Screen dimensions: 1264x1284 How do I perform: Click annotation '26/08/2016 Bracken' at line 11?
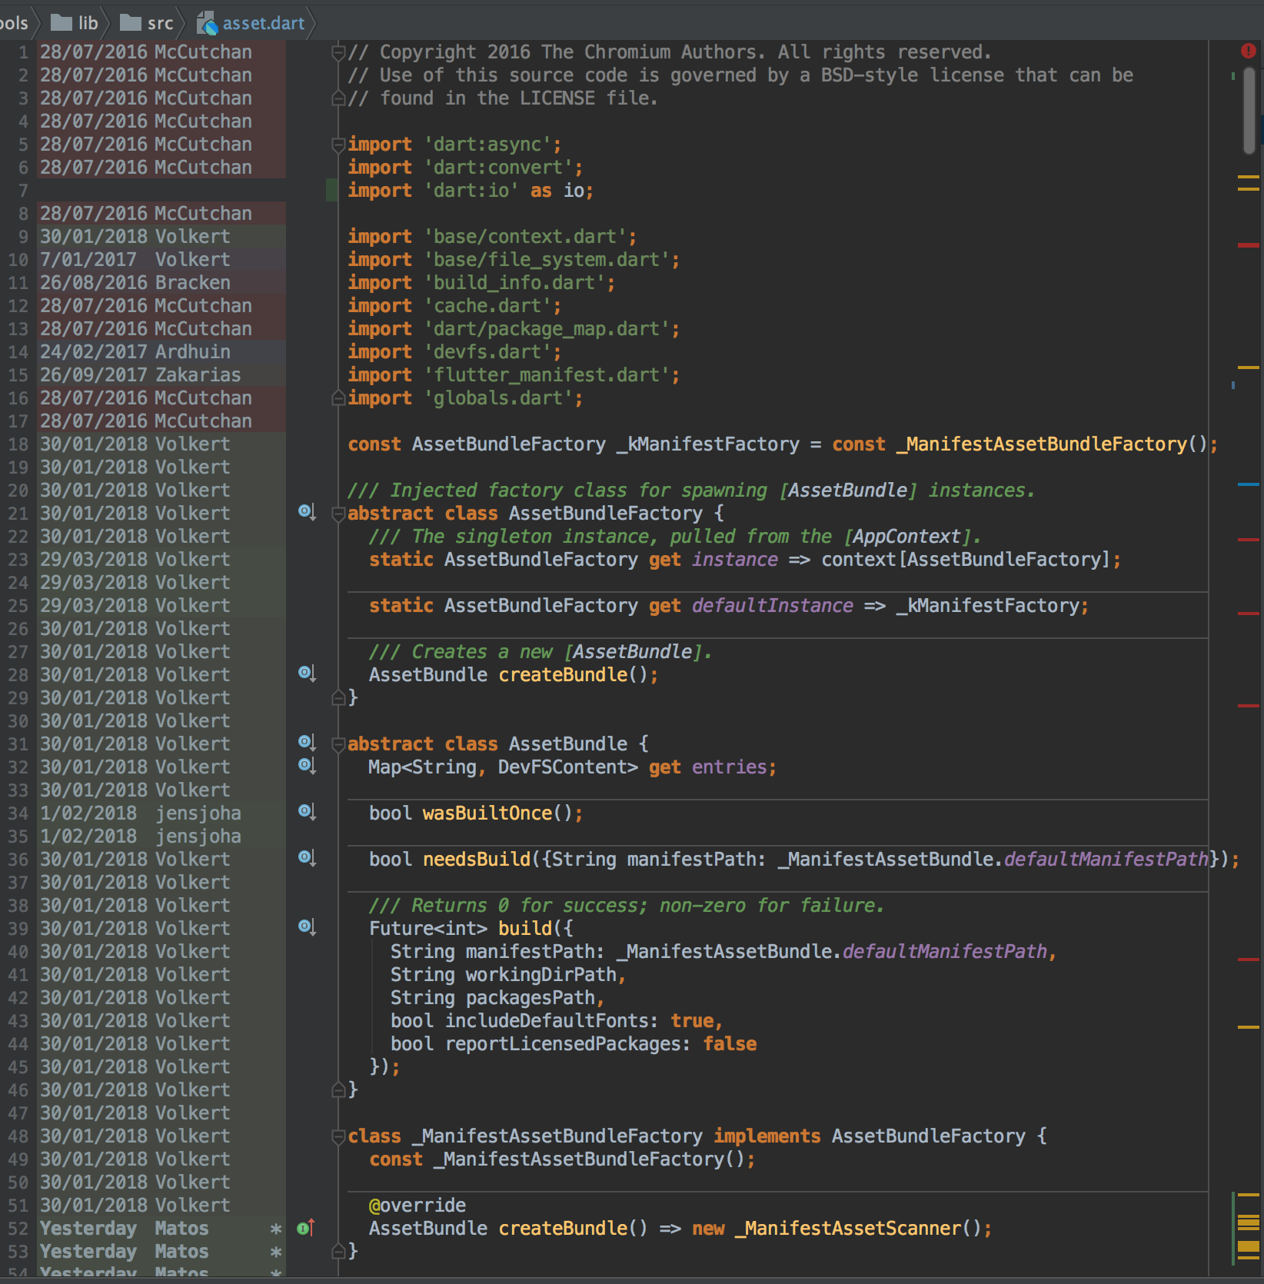click(135, 282)
